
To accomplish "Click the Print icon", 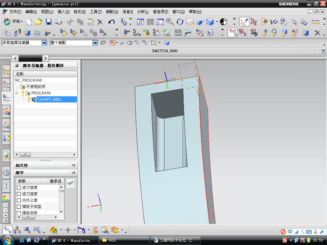I will [x=59, y=22].
